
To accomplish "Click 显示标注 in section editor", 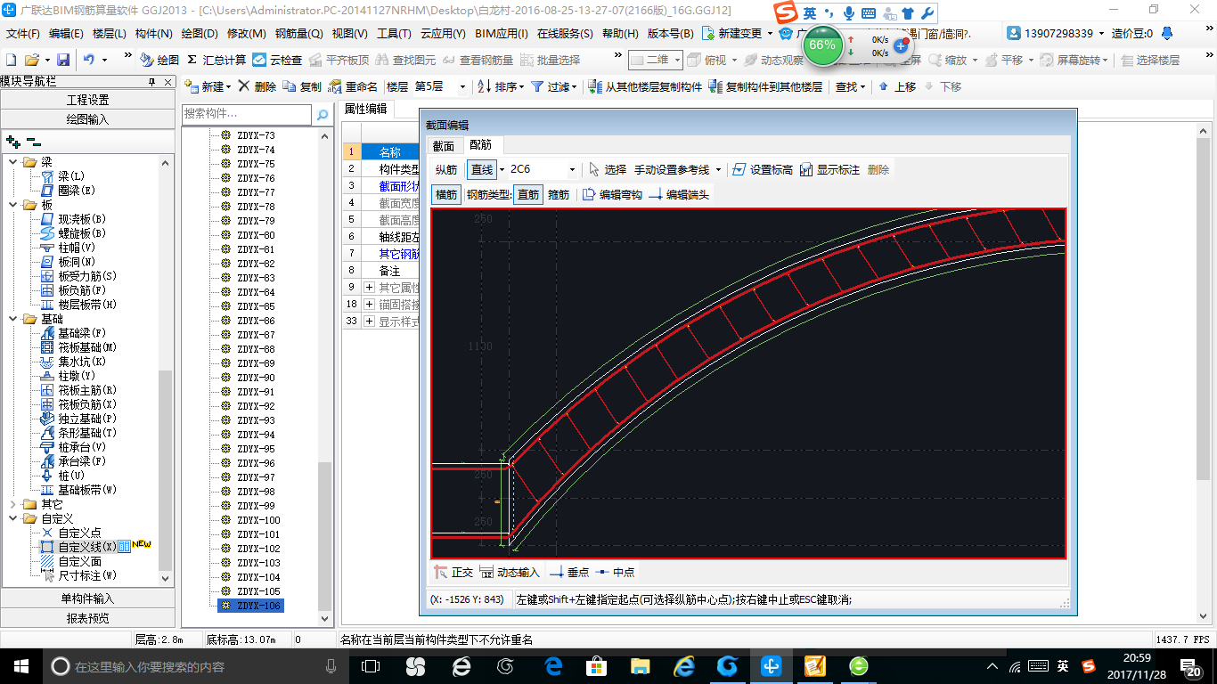I will click(x=829, y=169).
